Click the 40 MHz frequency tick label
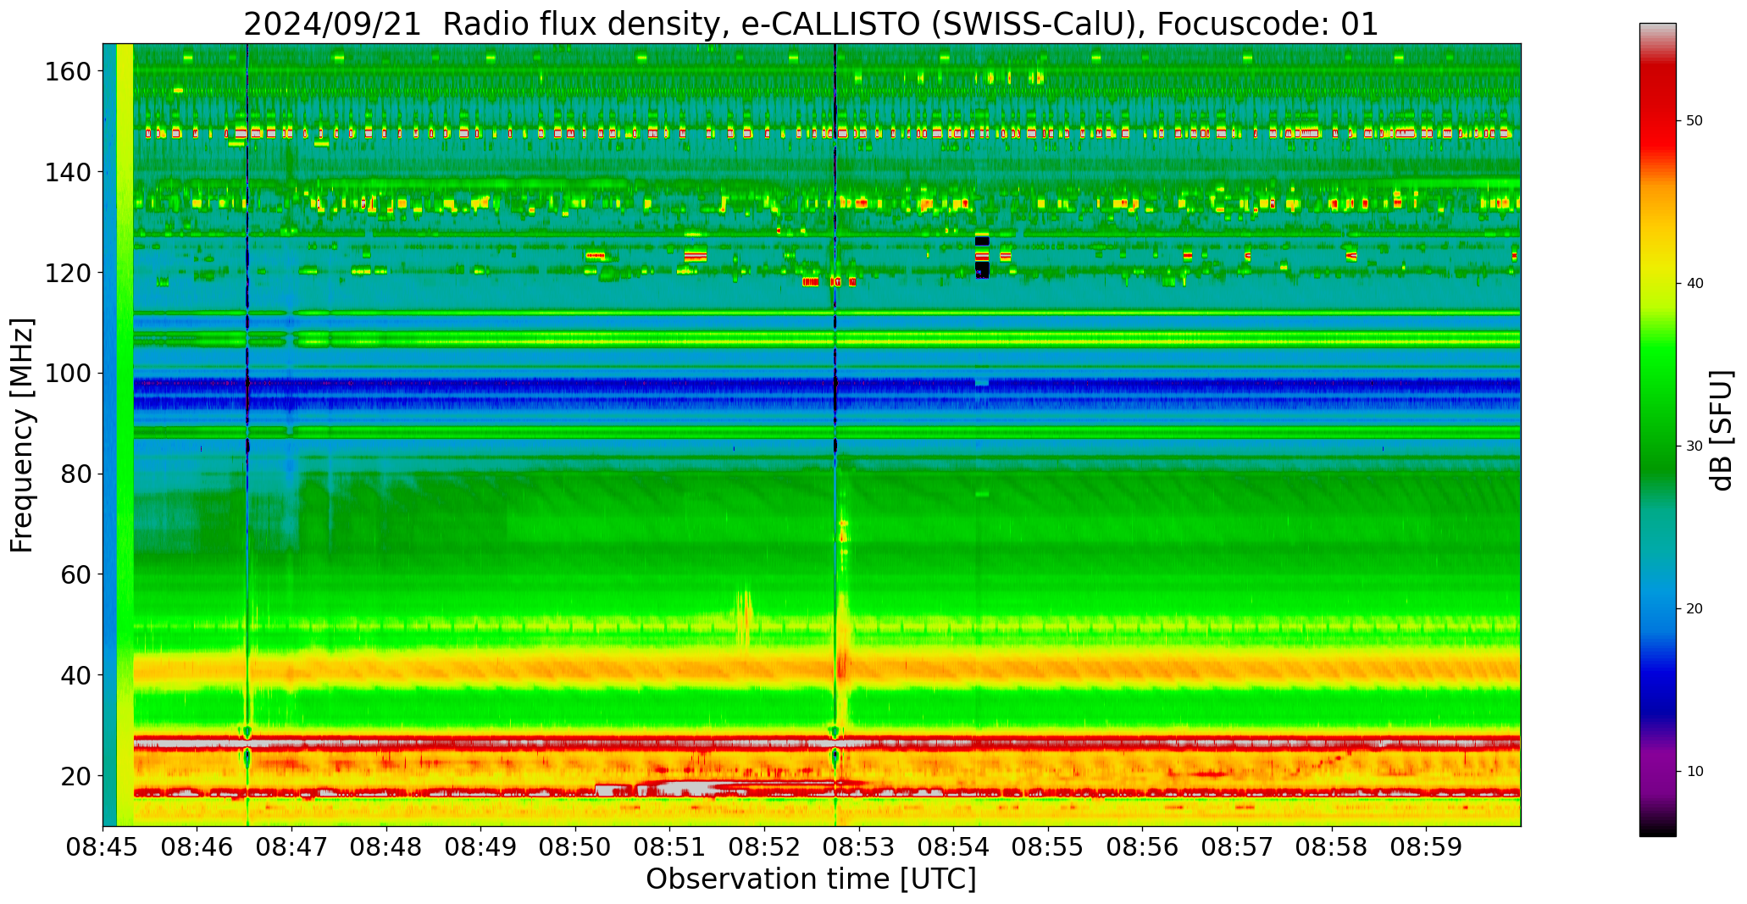This screenshot has width=1747, height=904. pos(75,675)
